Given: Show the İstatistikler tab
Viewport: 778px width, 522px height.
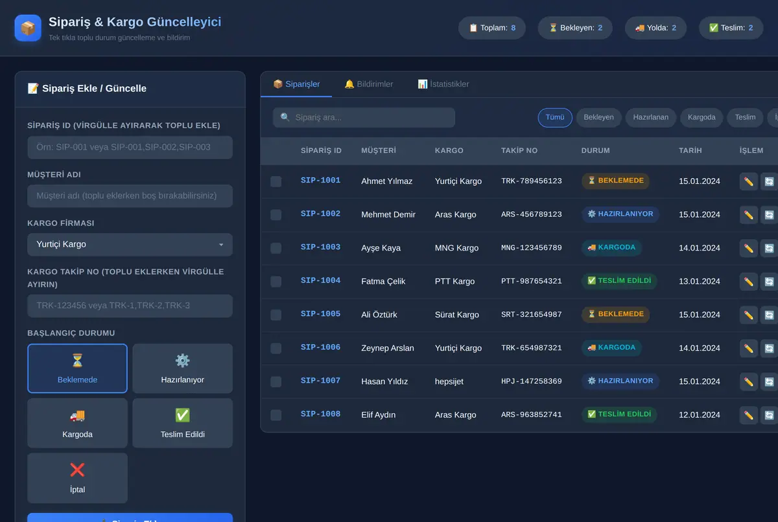Looking at the screenshot, I should point(443,84).
